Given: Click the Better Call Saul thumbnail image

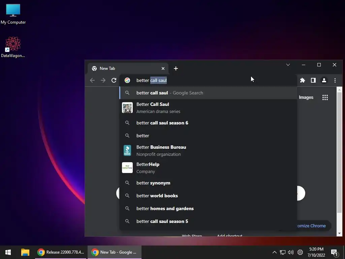Looking at the screenshot, I should [x=127, y=108].
